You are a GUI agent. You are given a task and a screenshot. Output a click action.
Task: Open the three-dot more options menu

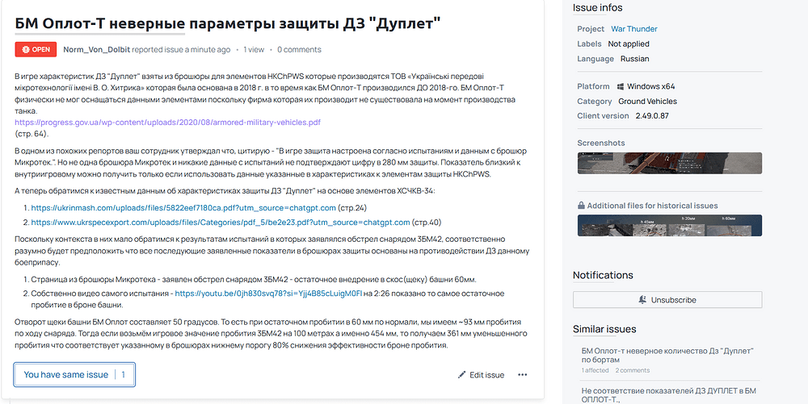[523, 375]
